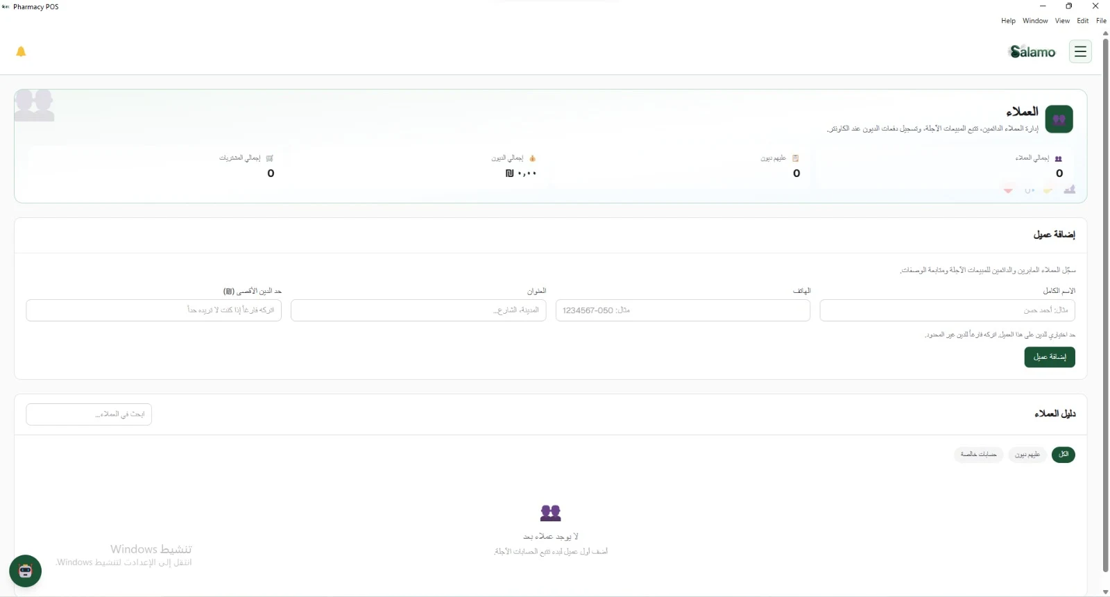
Task: Click the clipboard icon beside the عليهم ديون stat
Action: (795, 158)
